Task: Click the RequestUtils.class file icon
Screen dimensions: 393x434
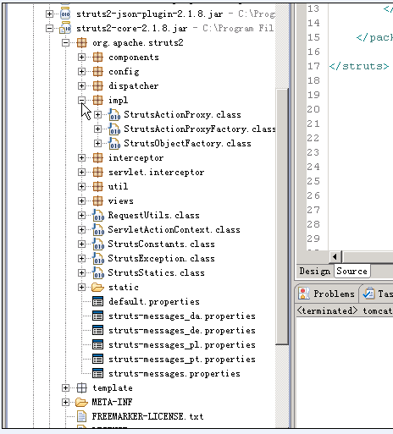Action: point(98,215)
